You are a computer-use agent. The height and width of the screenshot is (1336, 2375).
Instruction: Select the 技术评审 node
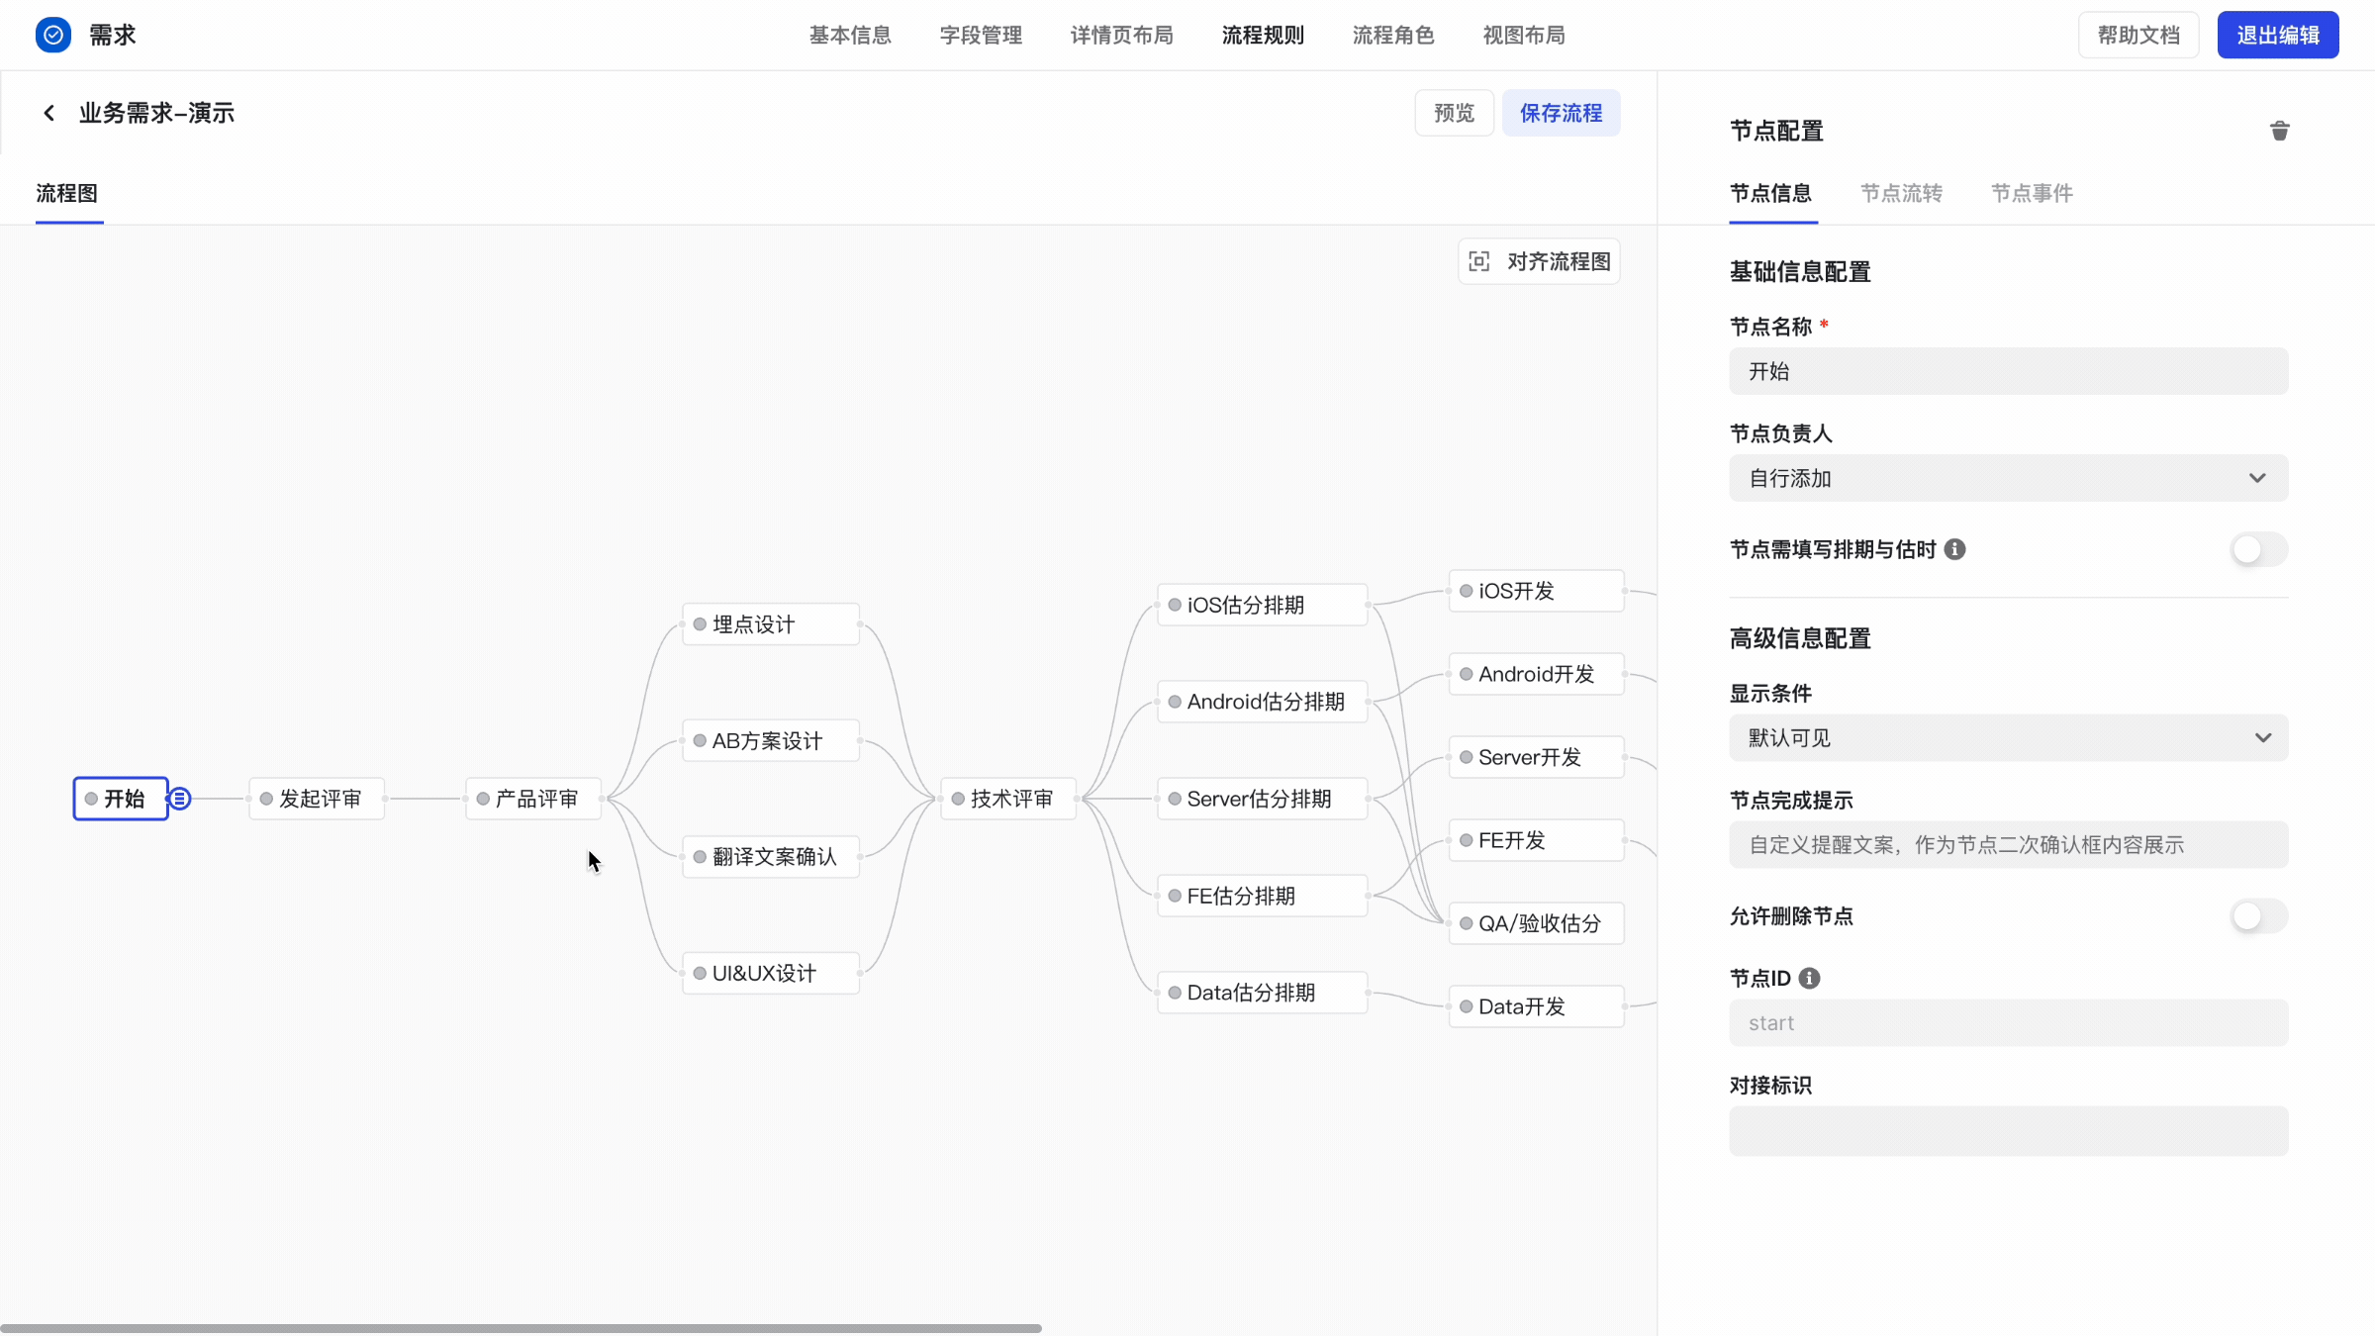click(x=1008, y=799)
